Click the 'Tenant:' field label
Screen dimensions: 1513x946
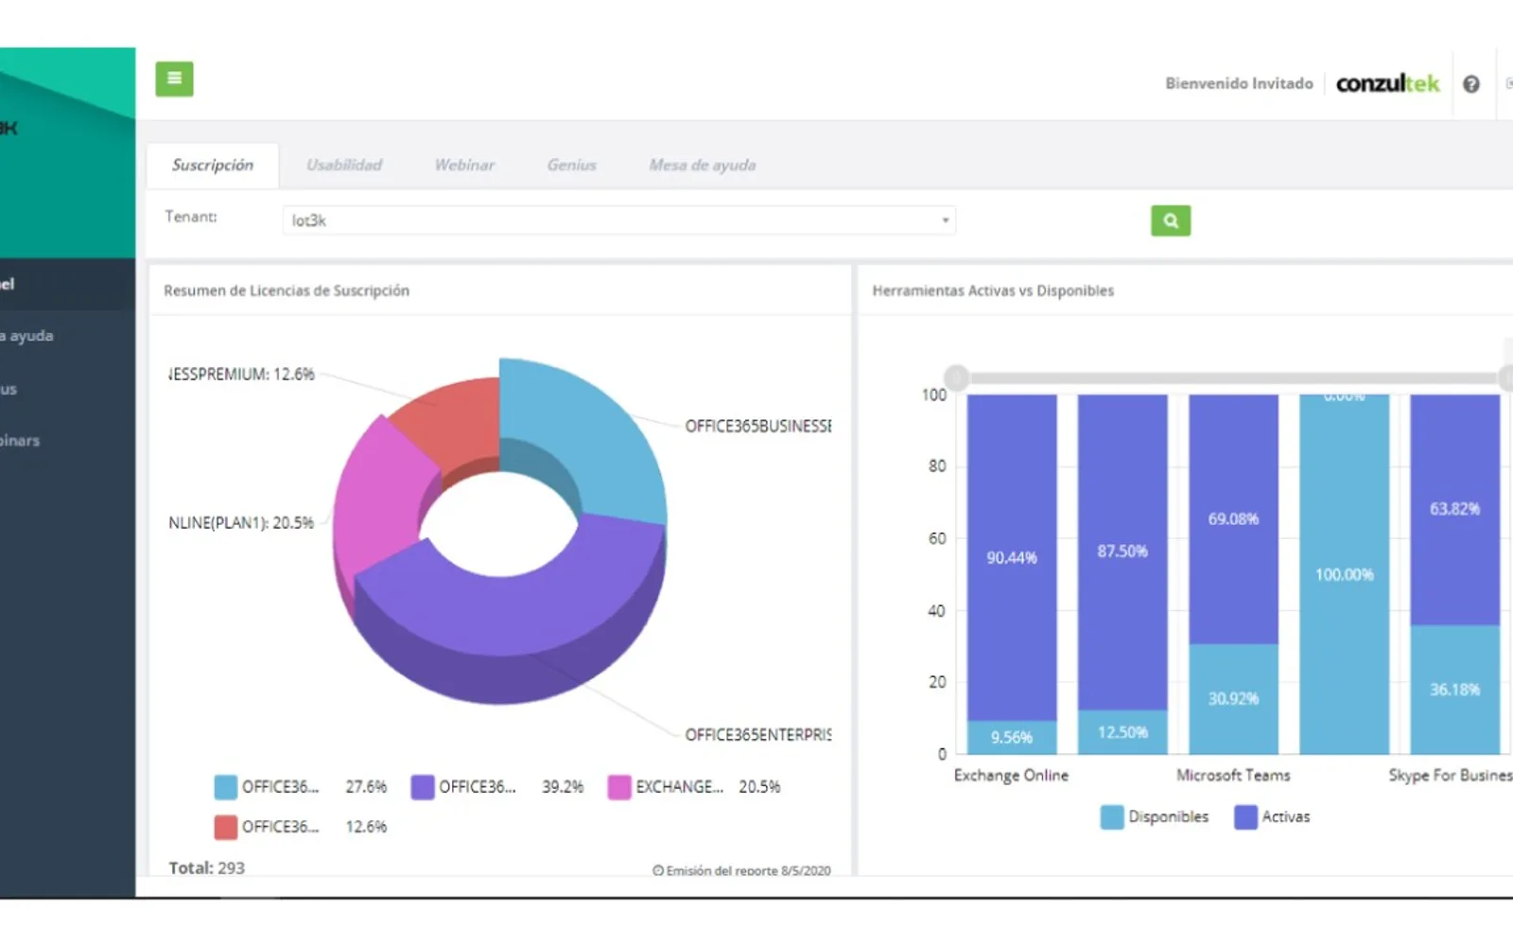point(191,217)
